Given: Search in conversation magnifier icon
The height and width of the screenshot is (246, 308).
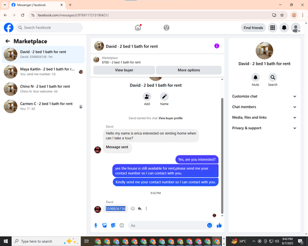Looking at the screenshot, I should point(273,77).
